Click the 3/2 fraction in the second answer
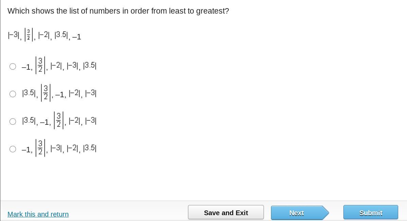This screenshot has height=221, width=407. tap(46, 93)
